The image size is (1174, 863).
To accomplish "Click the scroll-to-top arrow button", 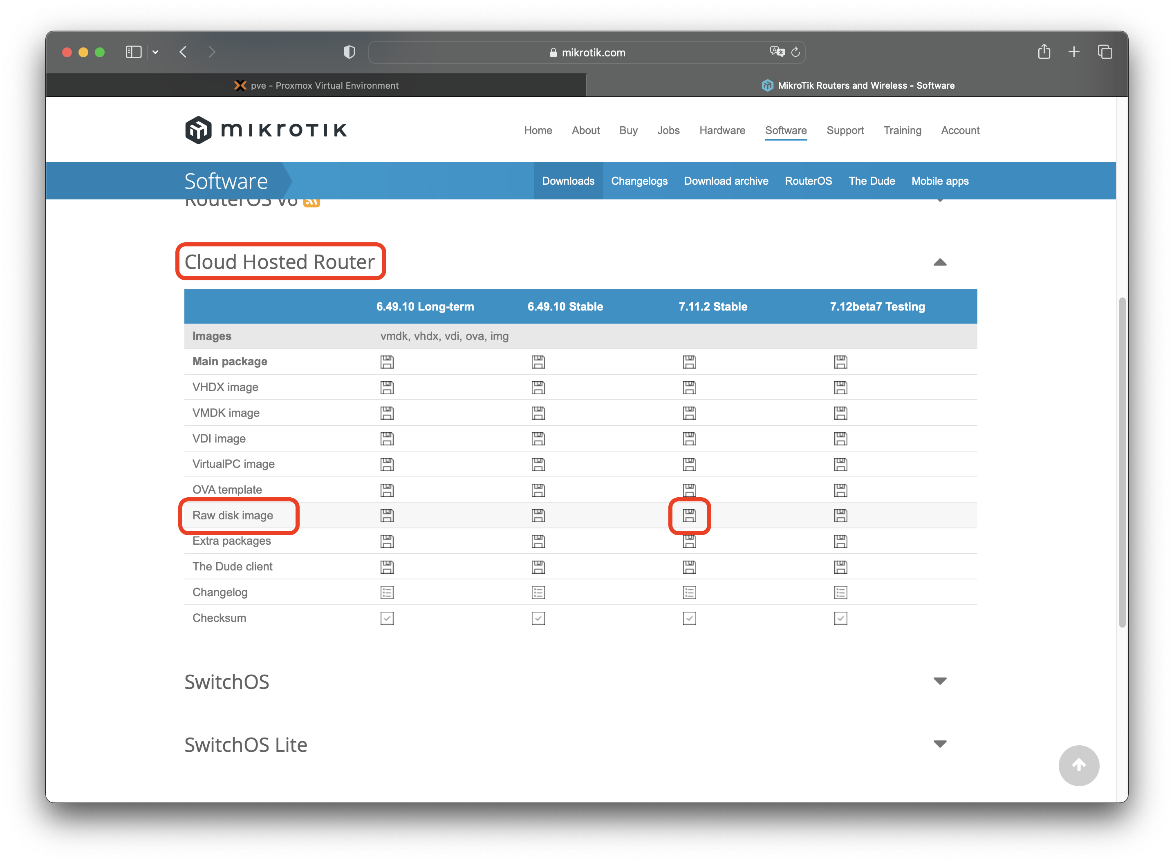I will point(1078,765).
